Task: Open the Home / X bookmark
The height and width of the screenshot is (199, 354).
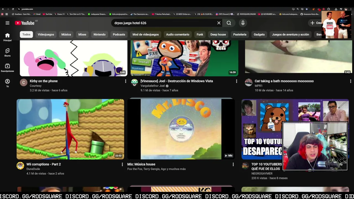Action: point(59,14)
